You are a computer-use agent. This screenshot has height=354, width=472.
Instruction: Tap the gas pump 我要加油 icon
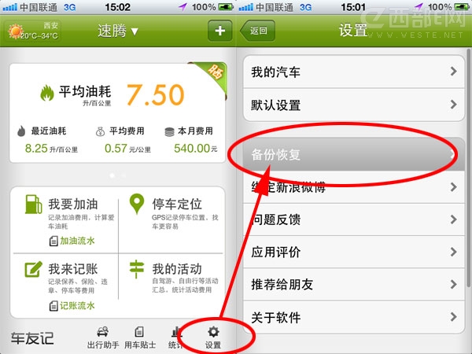point(33,205)
